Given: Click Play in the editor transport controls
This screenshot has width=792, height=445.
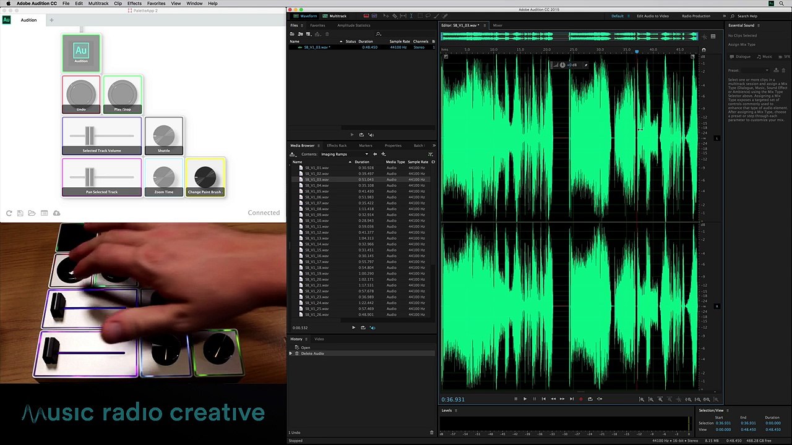Looking at the screenshot, I should click(525, 399).
